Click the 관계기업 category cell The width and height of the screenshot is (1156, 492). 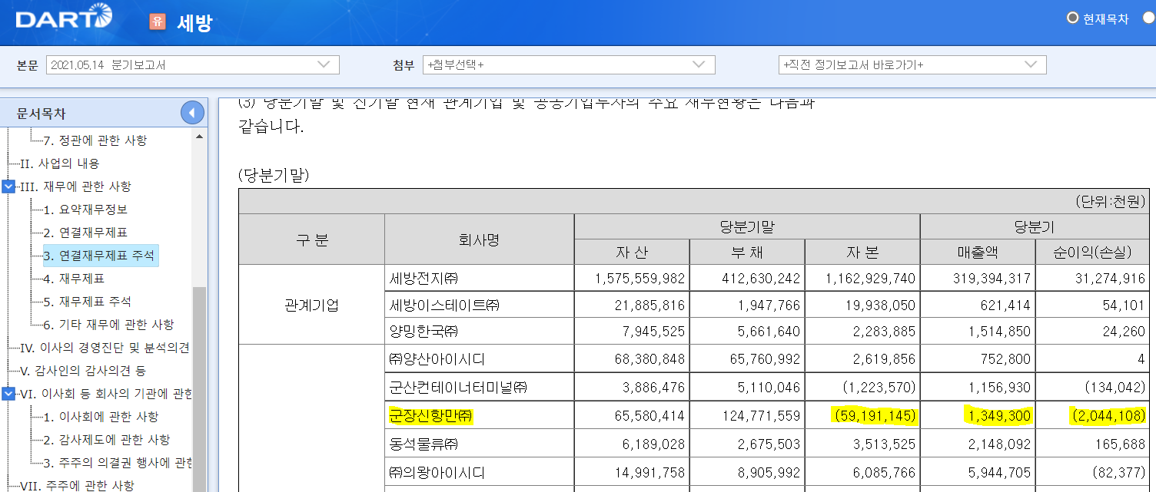pyautogui.click(x=311, y=305)
